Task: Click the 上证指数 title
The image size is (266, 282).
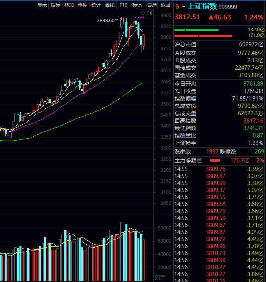Action: (202, 6)
